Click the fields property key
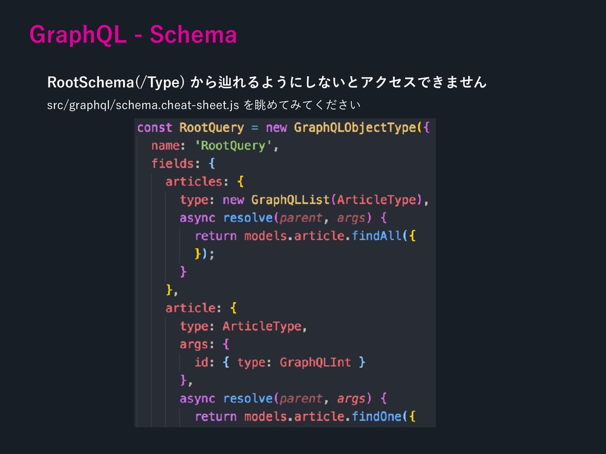 172,163
